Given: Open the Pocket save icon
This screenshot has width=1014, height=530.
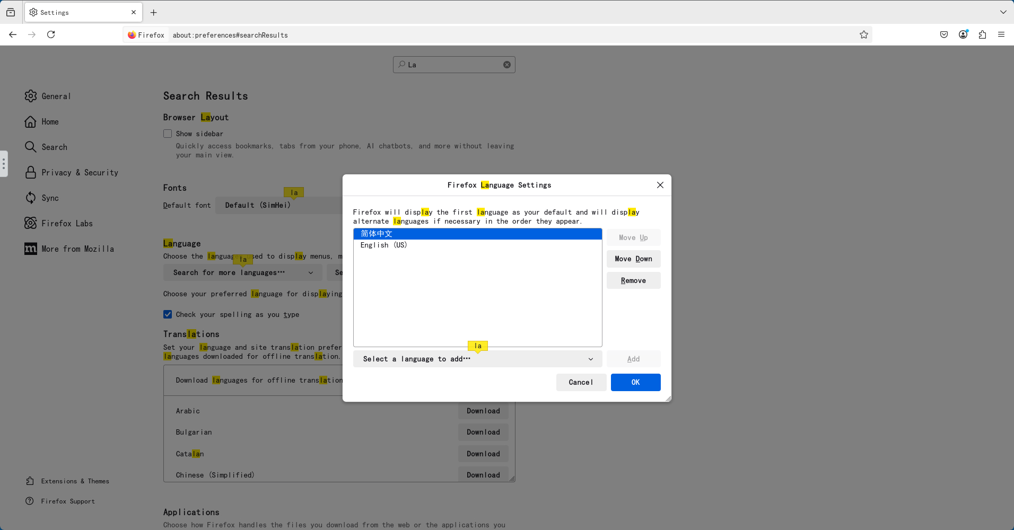Looking at the screenshot, I should coord(944,34).
